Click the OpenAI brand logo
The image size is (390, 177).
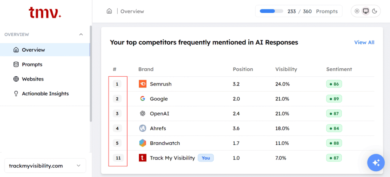[x=142, y=114]
